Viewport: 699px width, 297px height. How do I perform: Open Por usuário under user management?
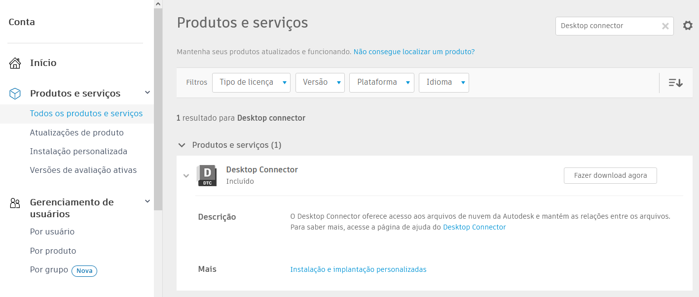pos(52,231)
